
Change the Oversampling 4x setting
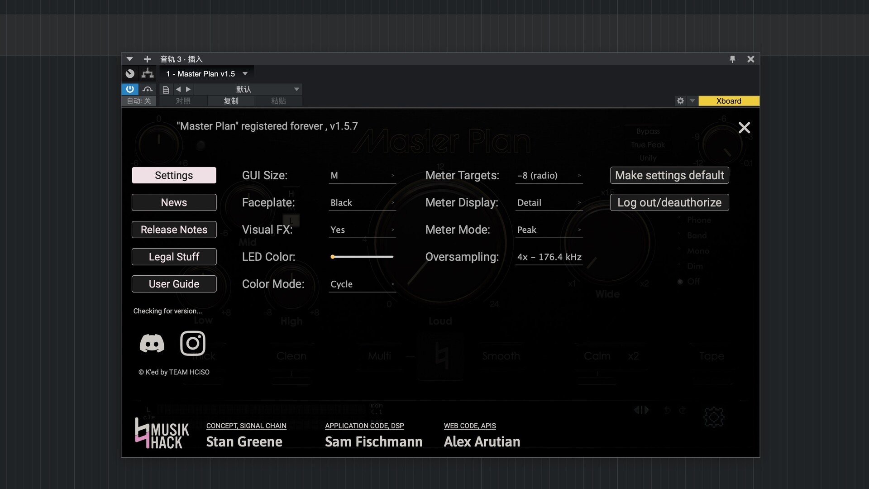point(549,257)
